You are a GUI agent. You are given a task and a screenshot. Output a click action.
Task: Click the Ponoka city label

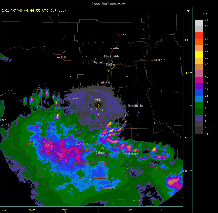121,34
